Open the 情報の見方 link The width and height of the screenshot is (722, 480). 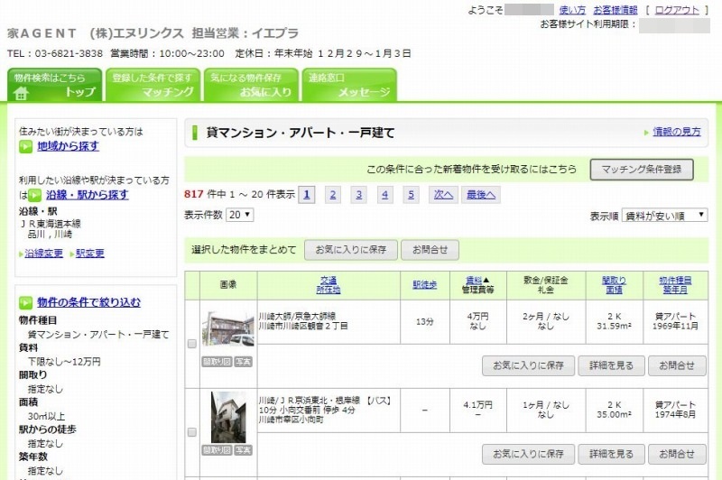coord(676,132)
